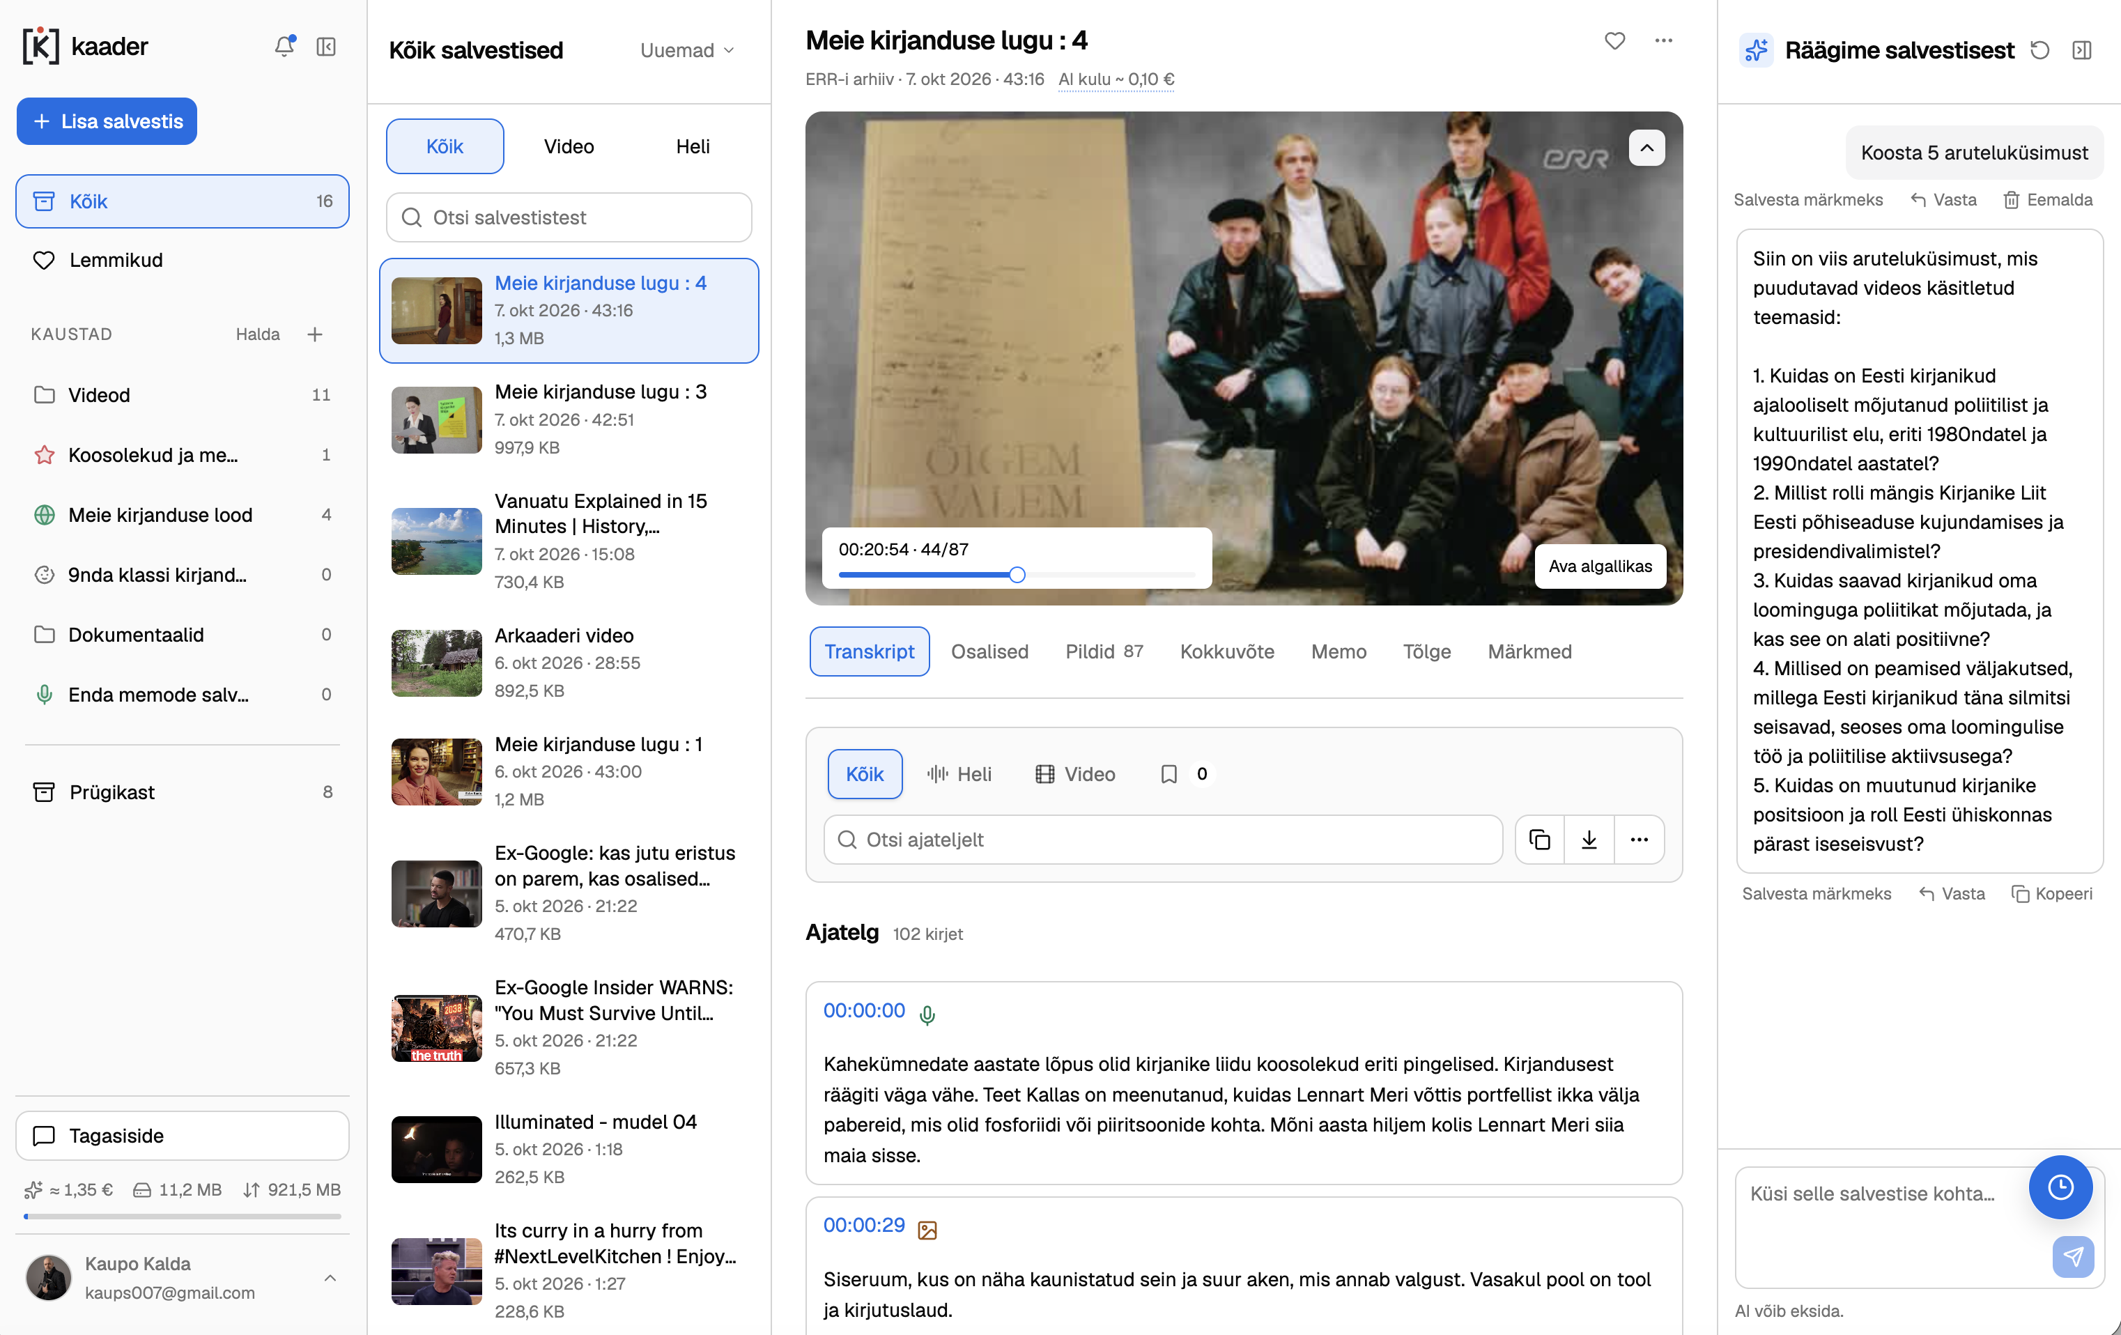
Task: Open chat history clock button
Action: point(2060,1187)
